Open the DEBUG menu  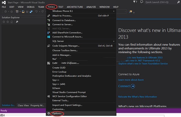31,7
